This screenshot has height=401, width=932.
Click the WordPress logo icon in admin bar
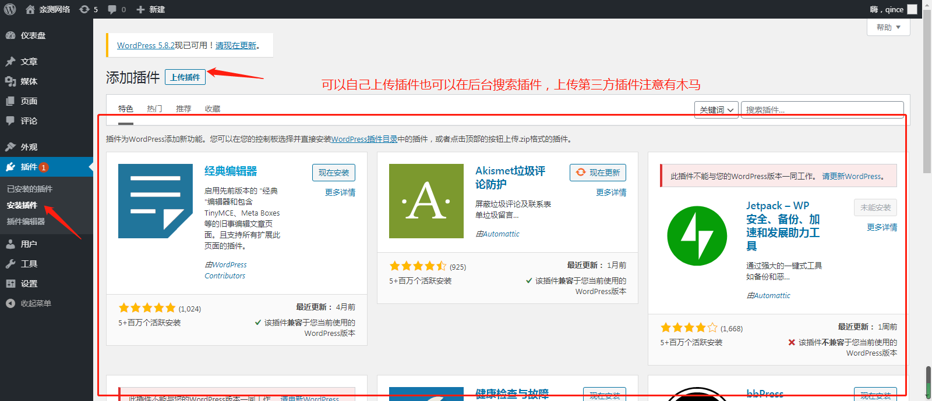point(10,9)
